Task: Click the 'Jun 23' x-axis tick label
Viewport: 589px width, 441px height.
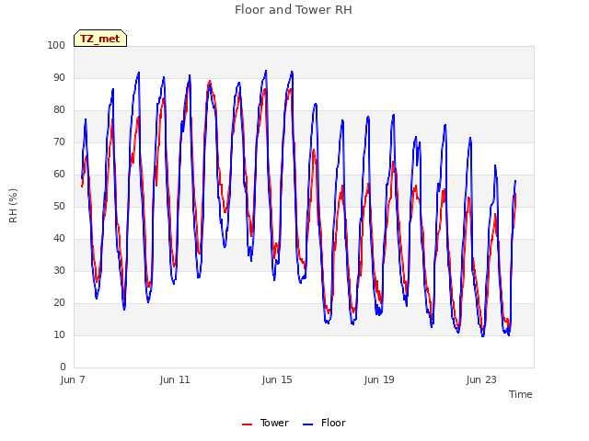Action: click(481, 379)
